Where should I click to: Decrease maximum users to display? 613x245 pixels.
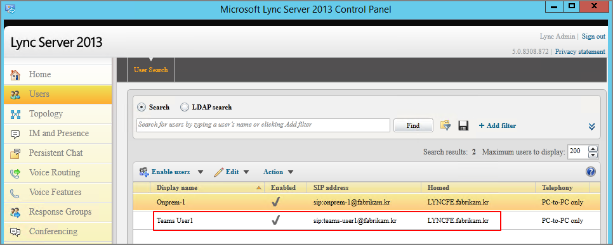point(593,155)
